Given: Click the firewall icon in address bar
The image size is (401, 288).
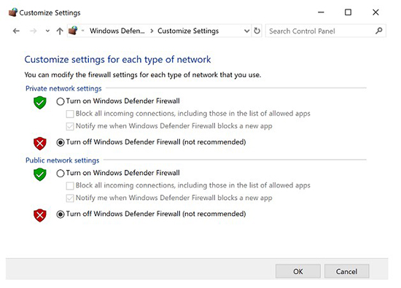Looking at the screenshot, I should coord(73,31).
